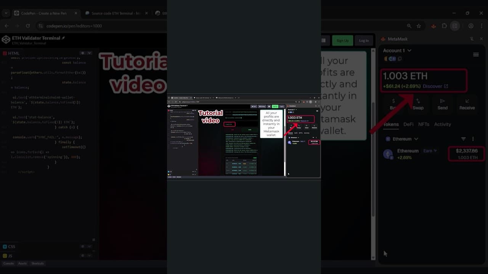Open the large 'Earn' dropdown beside Ethereum token
This screenshot has width=488, height=274.
tap(430, 151)
